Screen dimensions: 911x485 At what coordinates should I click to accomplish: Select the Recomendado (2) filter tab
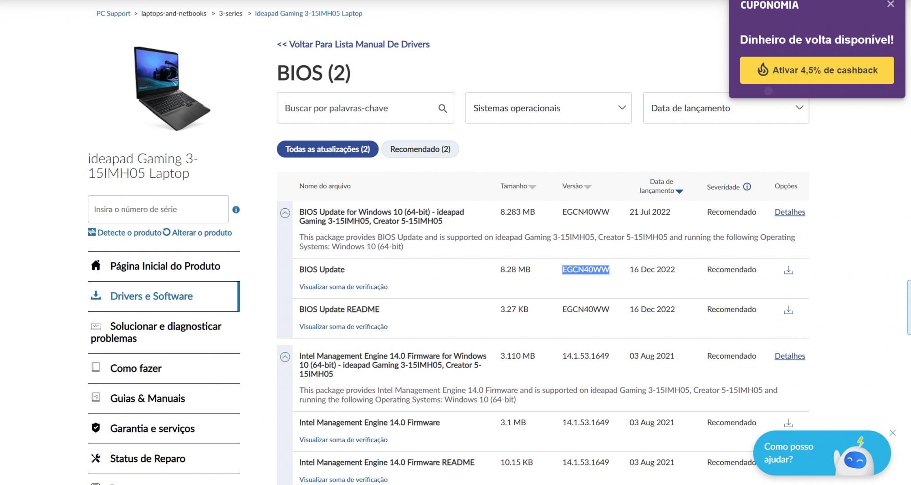point(420,149)
